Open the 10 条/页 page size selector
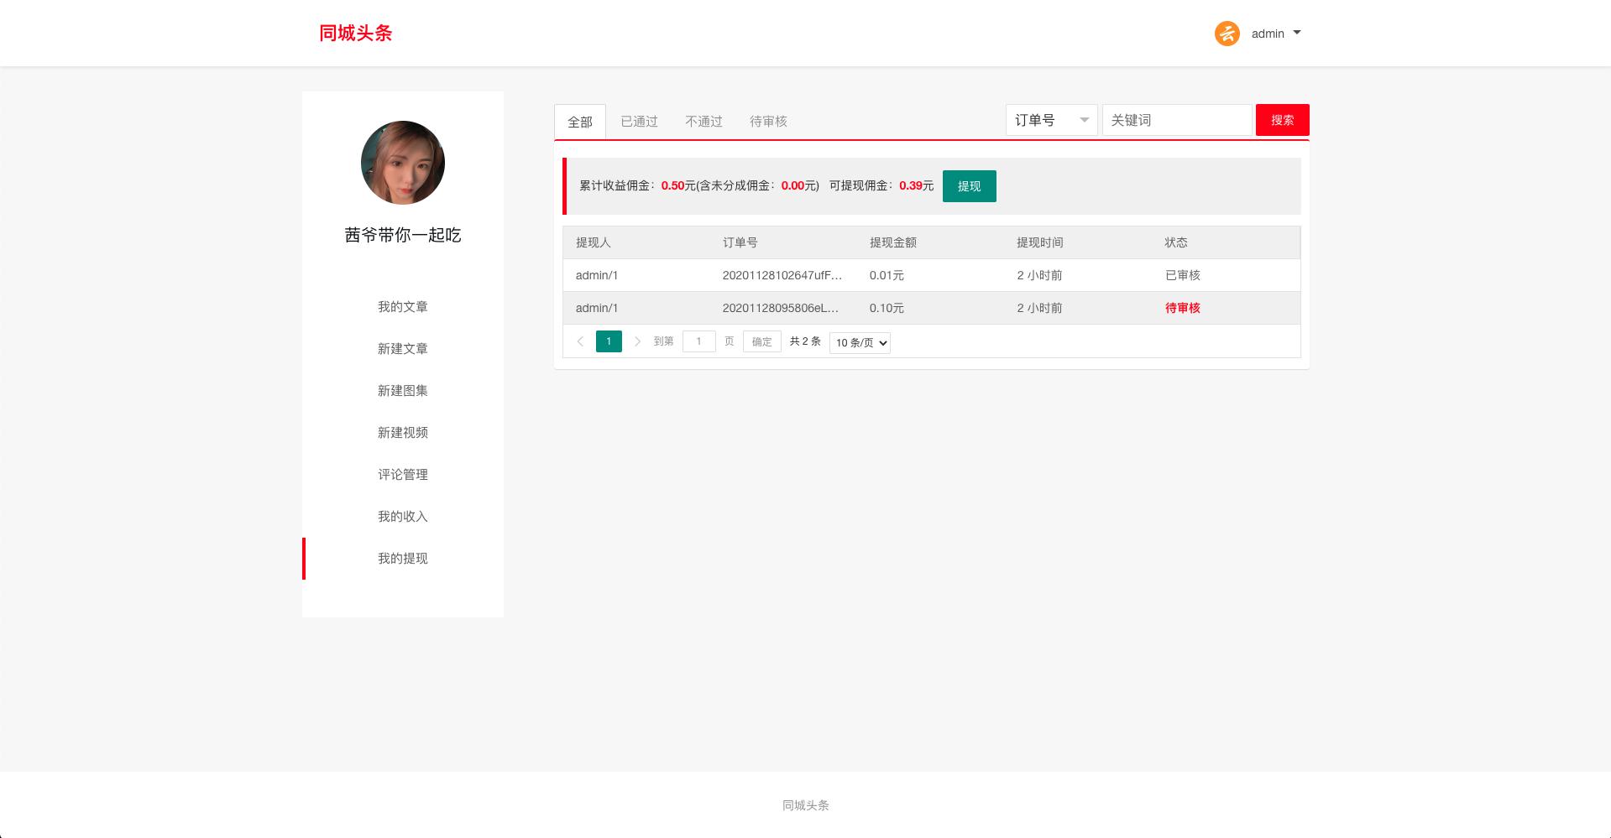 [x=860, y=342]
